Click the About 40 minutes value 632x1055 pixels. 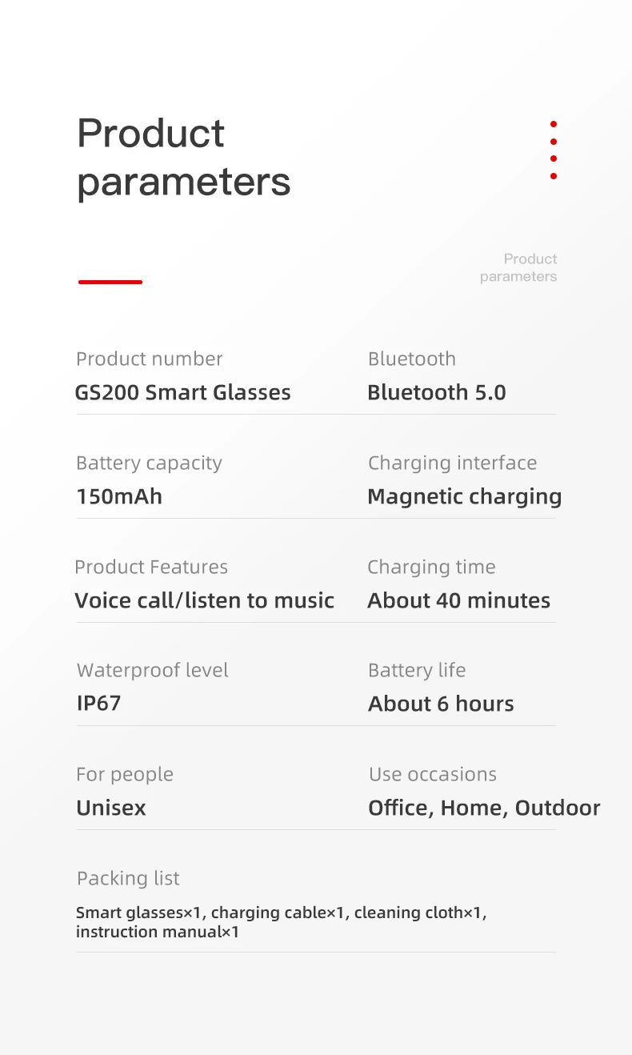coord(459,600)
